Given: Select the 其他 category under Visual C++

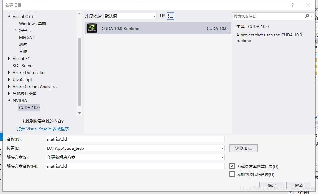Looking at the screenshot, I should pyautogui.click(x=23, y=52).
